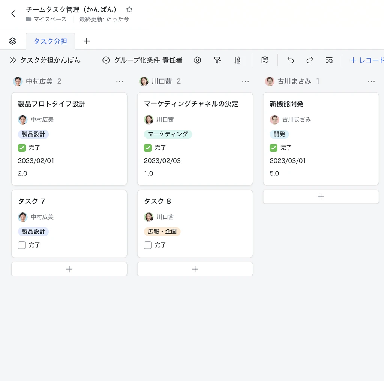Click the redo arrow icon
This screenshot has height=381, width=384.
click(x=310, y=60)
